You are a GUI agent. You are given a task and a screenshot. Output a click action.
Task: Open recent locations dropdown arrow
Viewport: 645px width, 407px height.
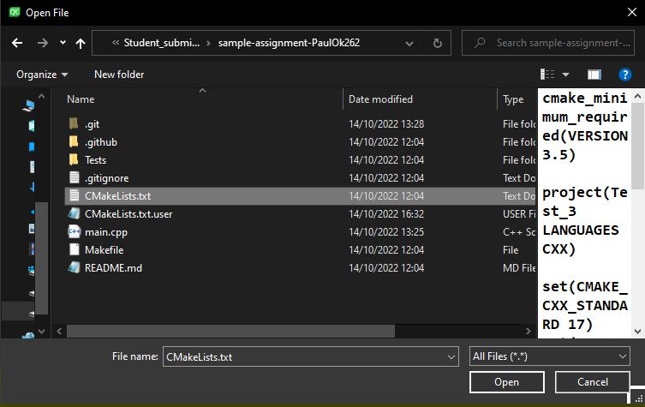click(63, 42)
